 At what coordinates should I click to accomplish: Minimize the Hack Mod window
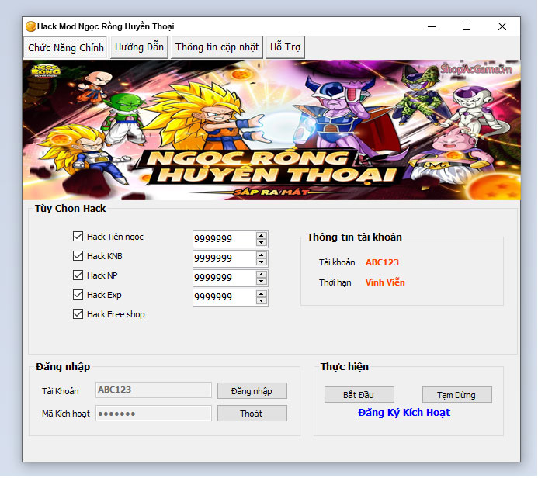[x=432, y=26]
